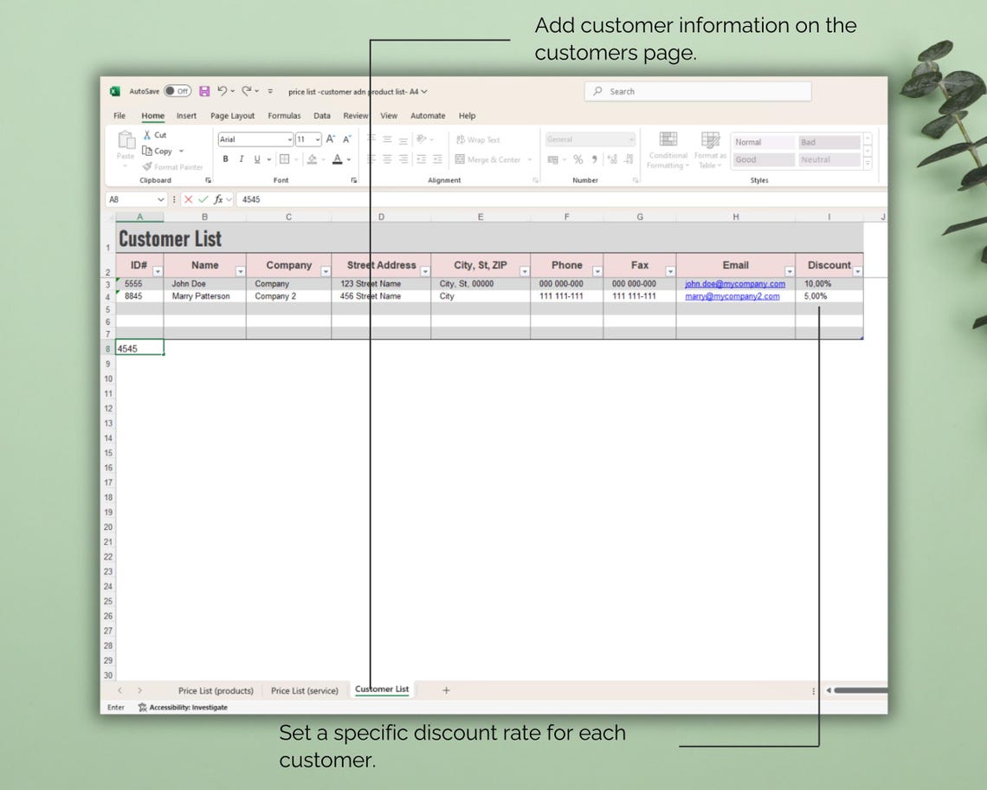Redo the last action

tap(247, 91)
